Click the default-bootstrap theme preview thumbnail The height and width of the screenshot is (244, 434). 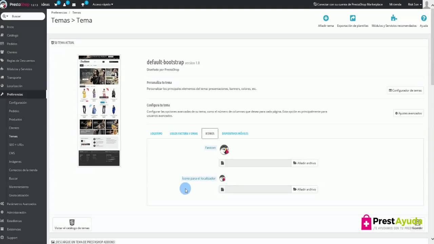coord(99,110)
